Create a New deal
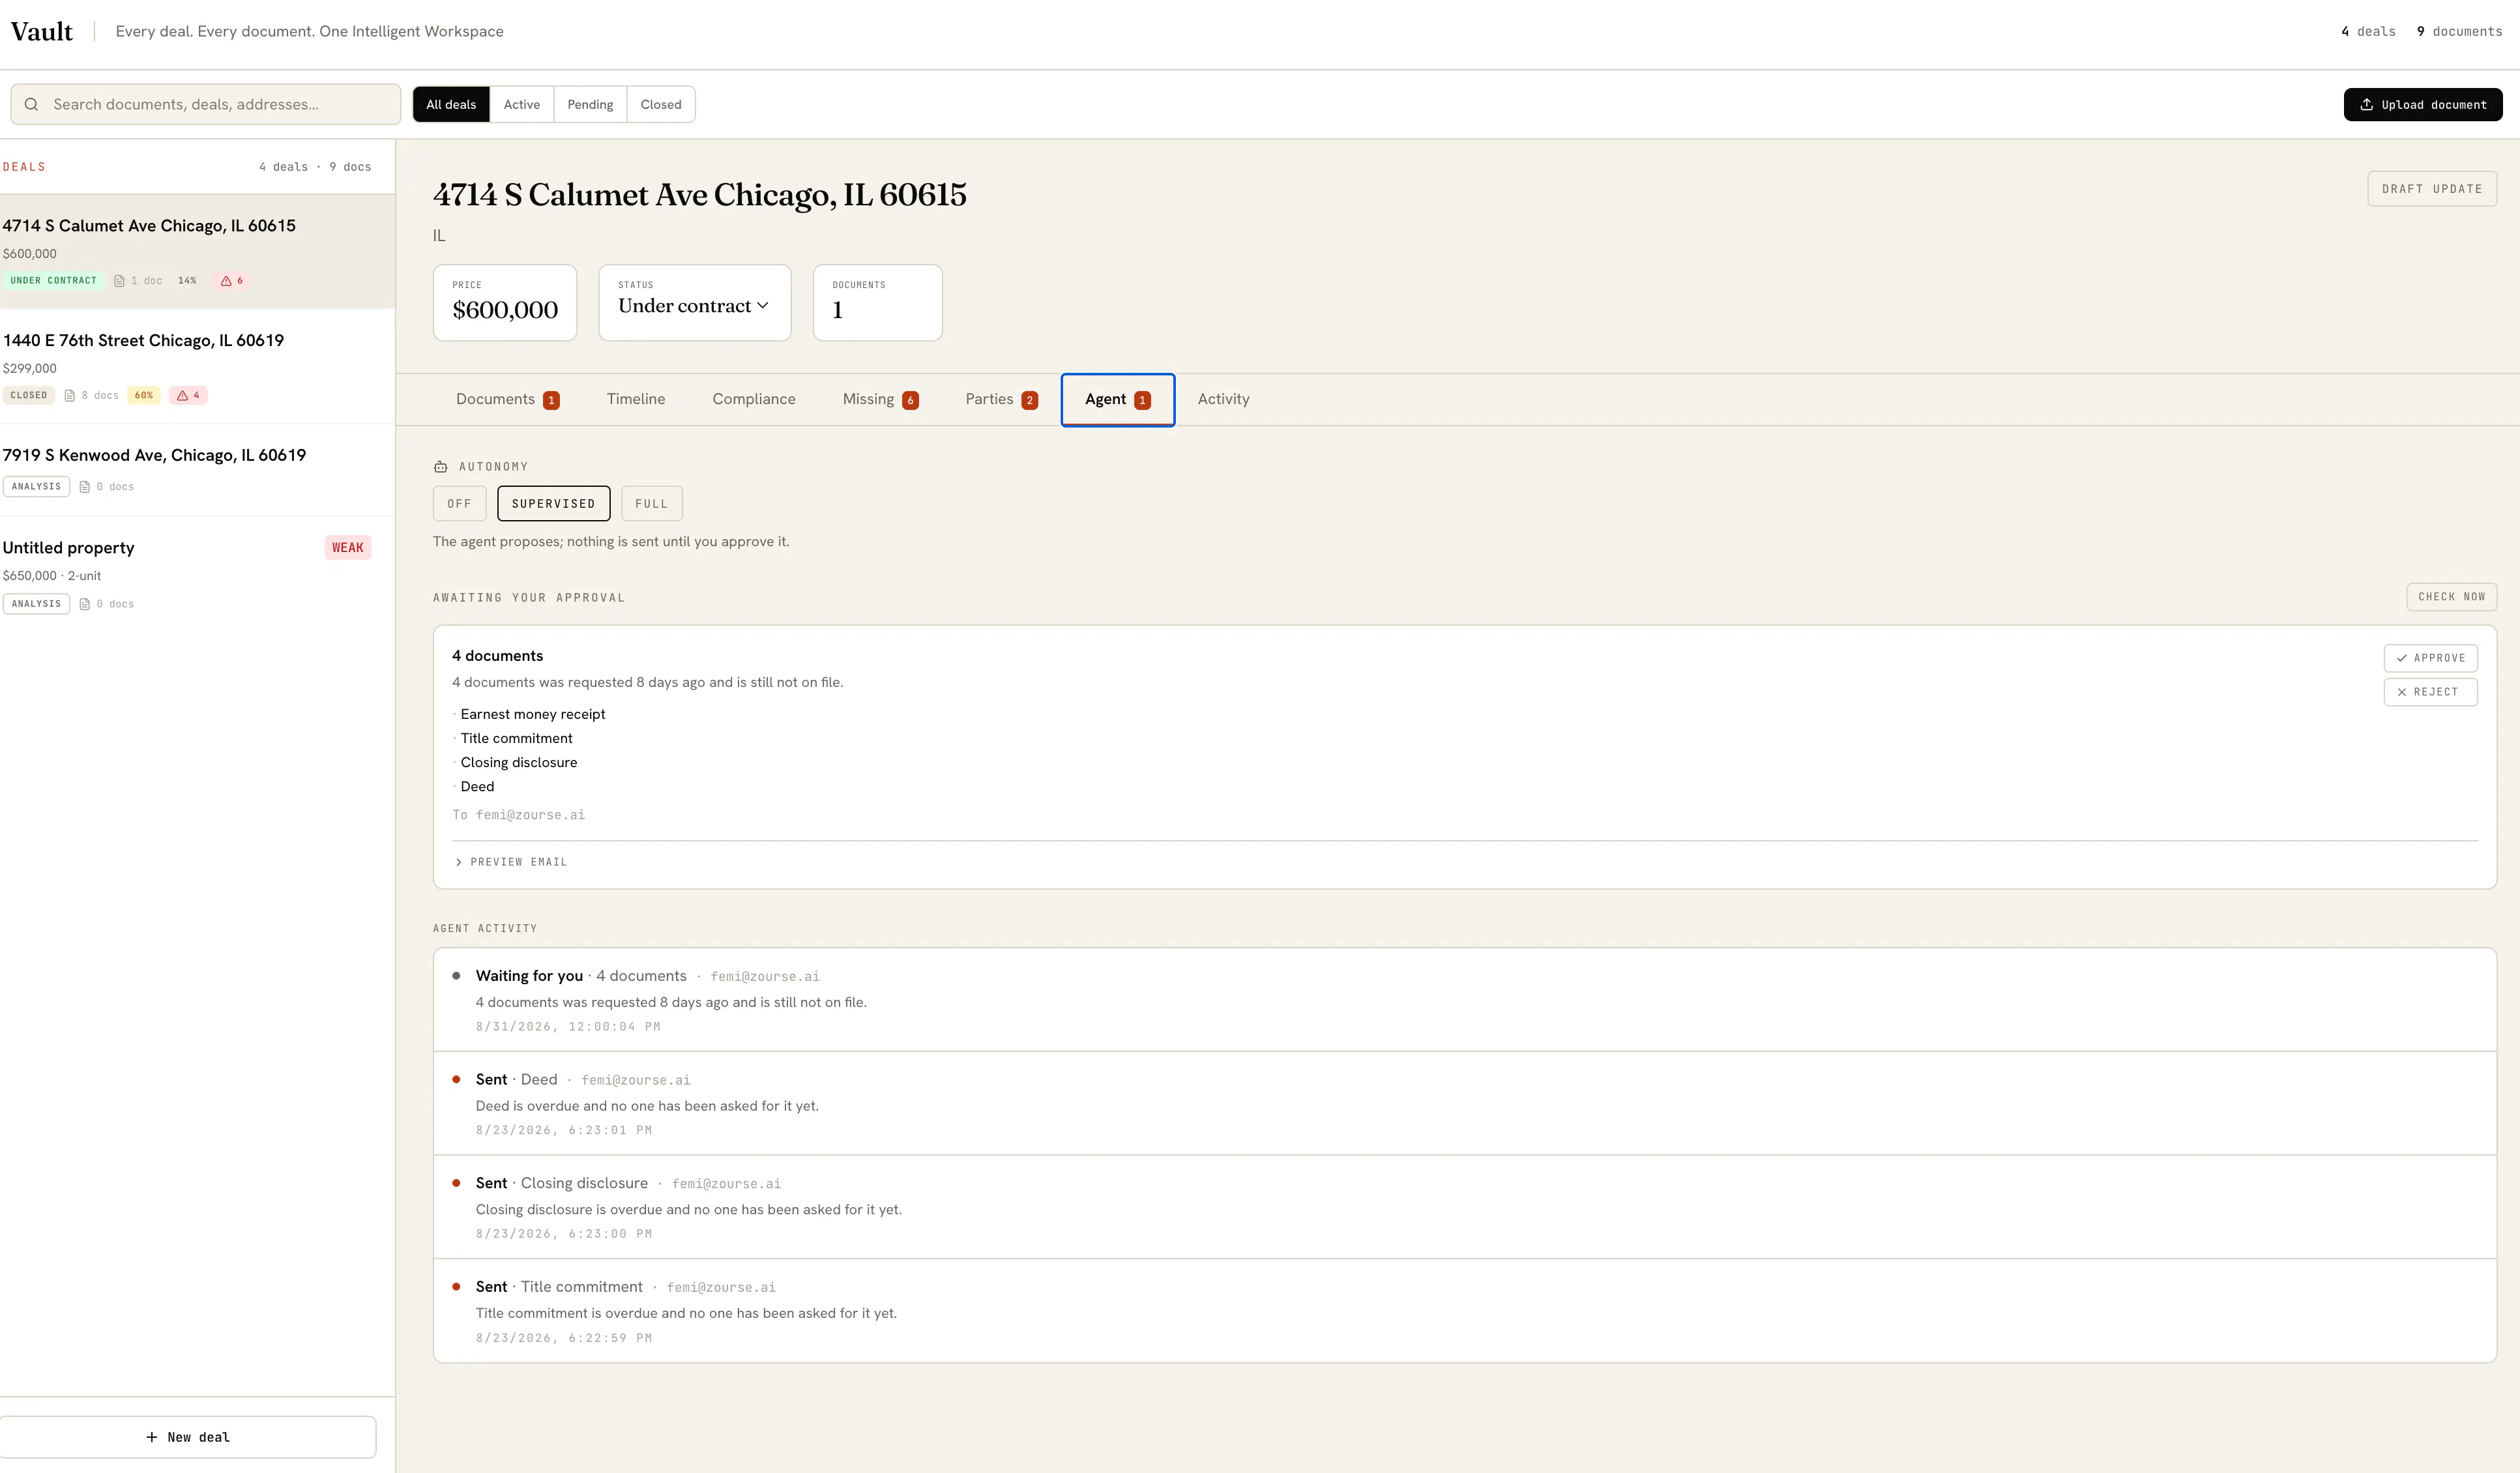The width and height of the screenshot is (2520, 1473). point(188,1437)
